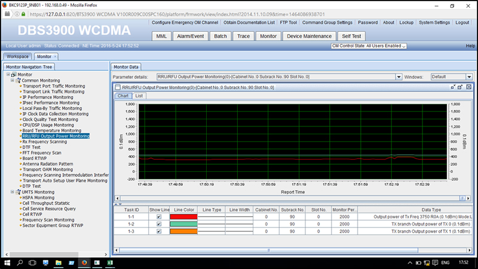Switch to the List tab
The image size is (478, 269).
coord(139,96)
